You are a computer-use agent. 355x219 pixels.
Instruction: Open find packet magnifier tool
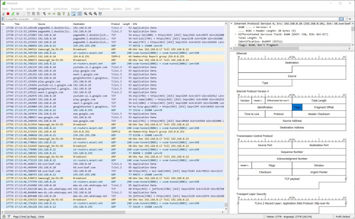44,14
